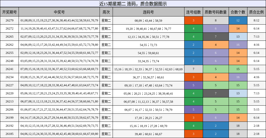The image size is (266, 138).
Task: Click 连码号 cell 33,34,35；73,74
Action: tap(148, 61)
